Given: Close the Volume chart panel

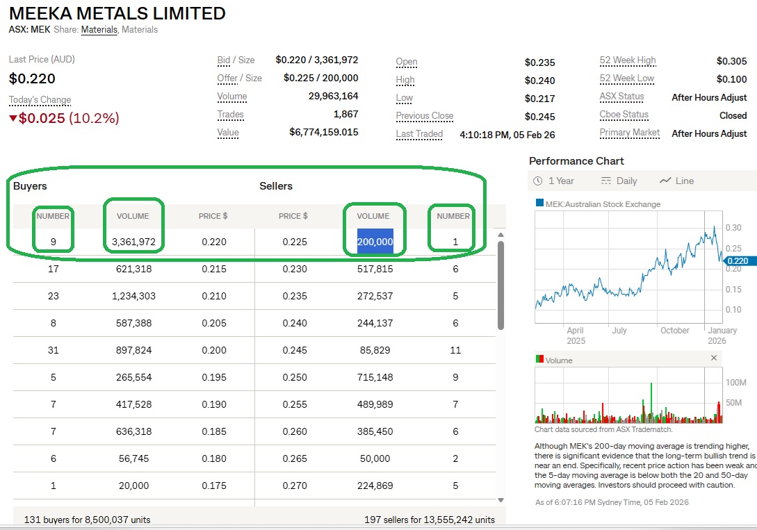Looking at the screenshot, I should (x=713, y=358).
